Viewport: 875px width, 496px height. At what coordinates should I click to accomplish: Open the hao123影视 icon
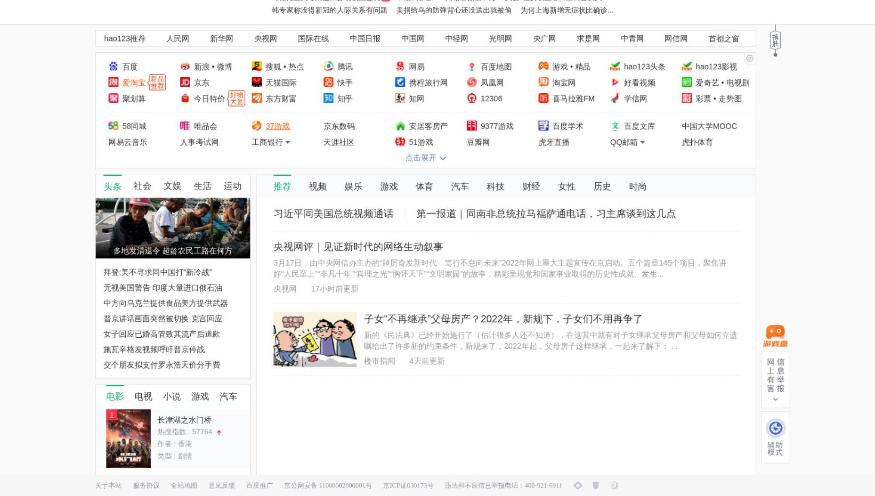687,66
